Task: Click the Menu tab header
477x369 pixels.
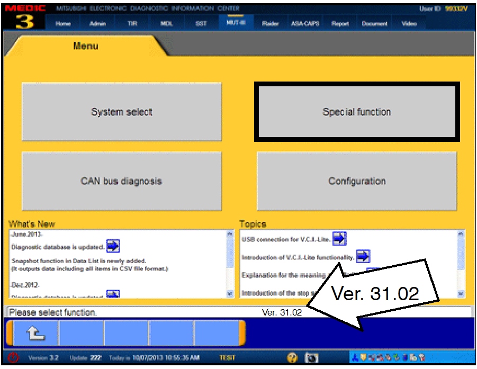Action: coord(85,46)
